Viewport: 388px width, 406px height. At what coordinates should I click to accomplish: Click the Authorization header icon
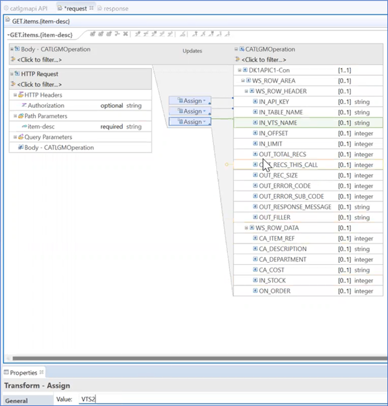point(24,105)
